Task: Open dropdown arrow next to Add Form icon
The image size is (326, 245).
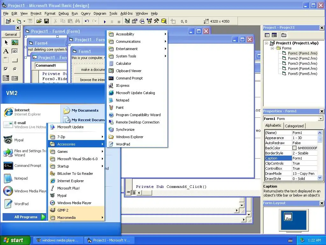Action: click(24, 21)
